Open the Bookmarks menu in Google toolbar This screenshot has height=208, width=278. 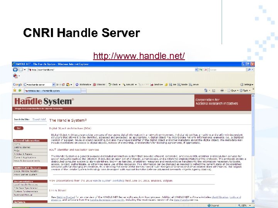click(83, 84)
